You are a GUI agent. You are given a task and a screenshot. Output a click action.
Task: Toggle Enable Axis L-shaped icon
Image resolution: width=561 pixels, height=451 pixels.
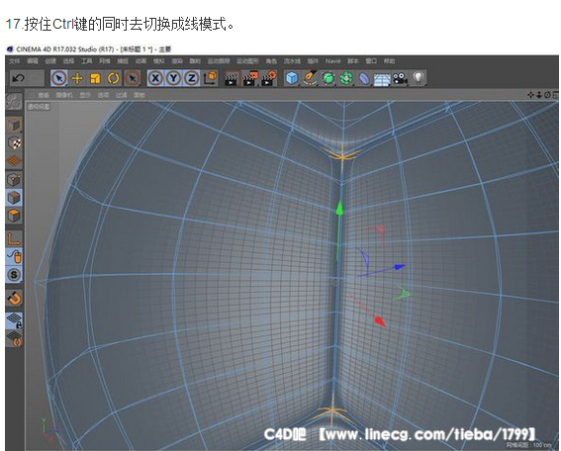[14, 238]
